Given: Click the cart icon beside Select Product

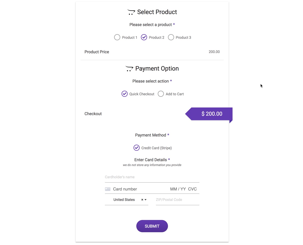Looking at the screenshot, I should point(131,12).
